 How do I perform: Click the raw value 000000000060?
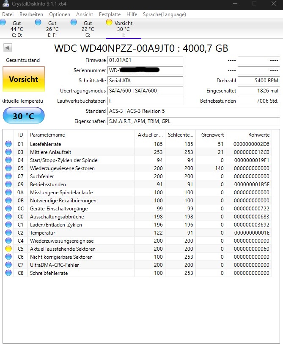tap(251, 249)
